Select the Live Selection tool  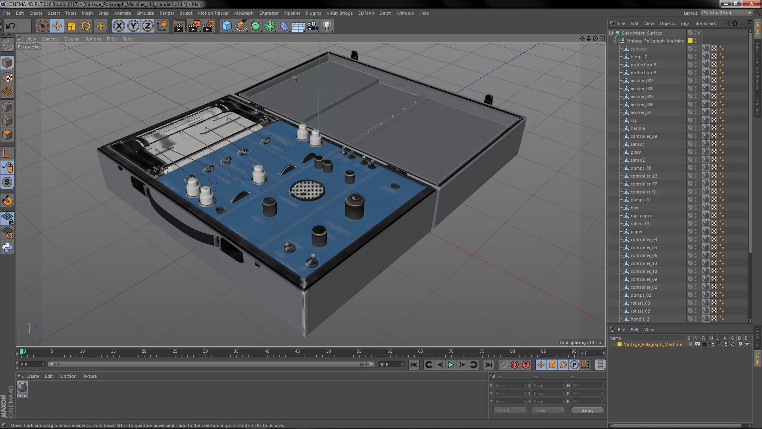pyautogui.click(x=42, y=26)
